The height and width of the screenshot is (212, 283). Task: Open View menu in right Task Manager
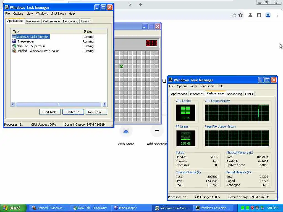point(193,86)
